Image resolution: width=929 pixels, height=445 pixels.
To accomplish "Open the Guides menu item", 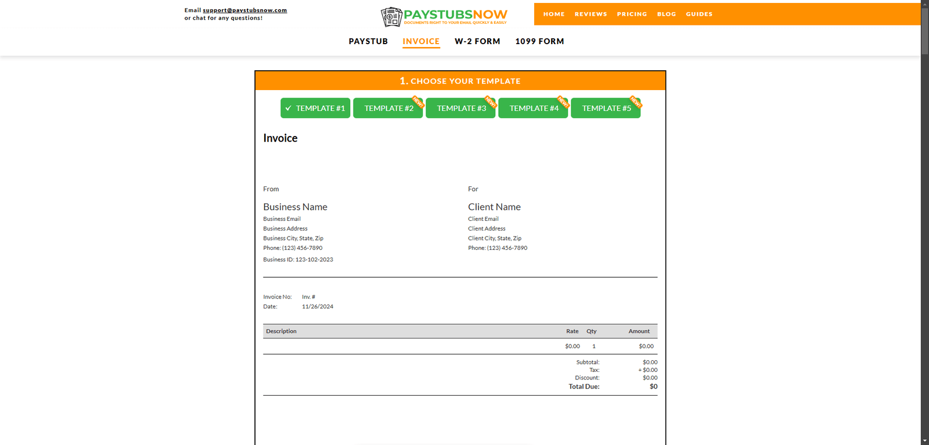I will [x=699, y=14].
